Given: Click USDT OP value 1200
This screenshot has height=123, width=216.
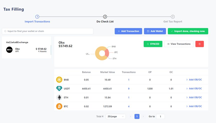Looking at the screenshot, I should coord(150,89).
